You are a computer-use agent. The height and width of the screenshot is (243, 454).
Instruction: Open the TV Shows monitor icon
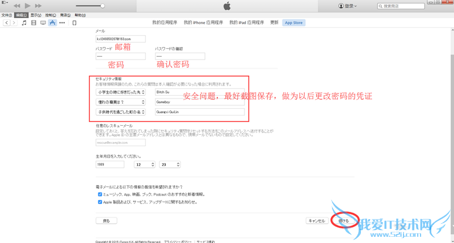pyautogui.click(x=43, y=23)
